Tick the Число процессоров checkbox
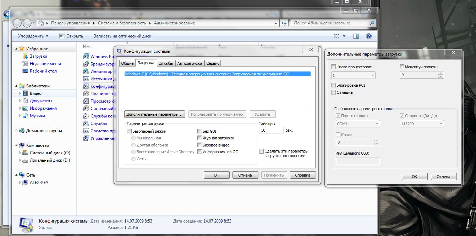476x236 pixels. pyautogui.click(x=333, y=67)
